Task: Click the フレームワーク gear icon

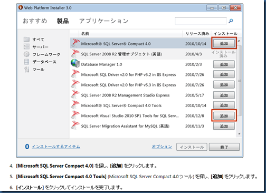Action: 26,54
